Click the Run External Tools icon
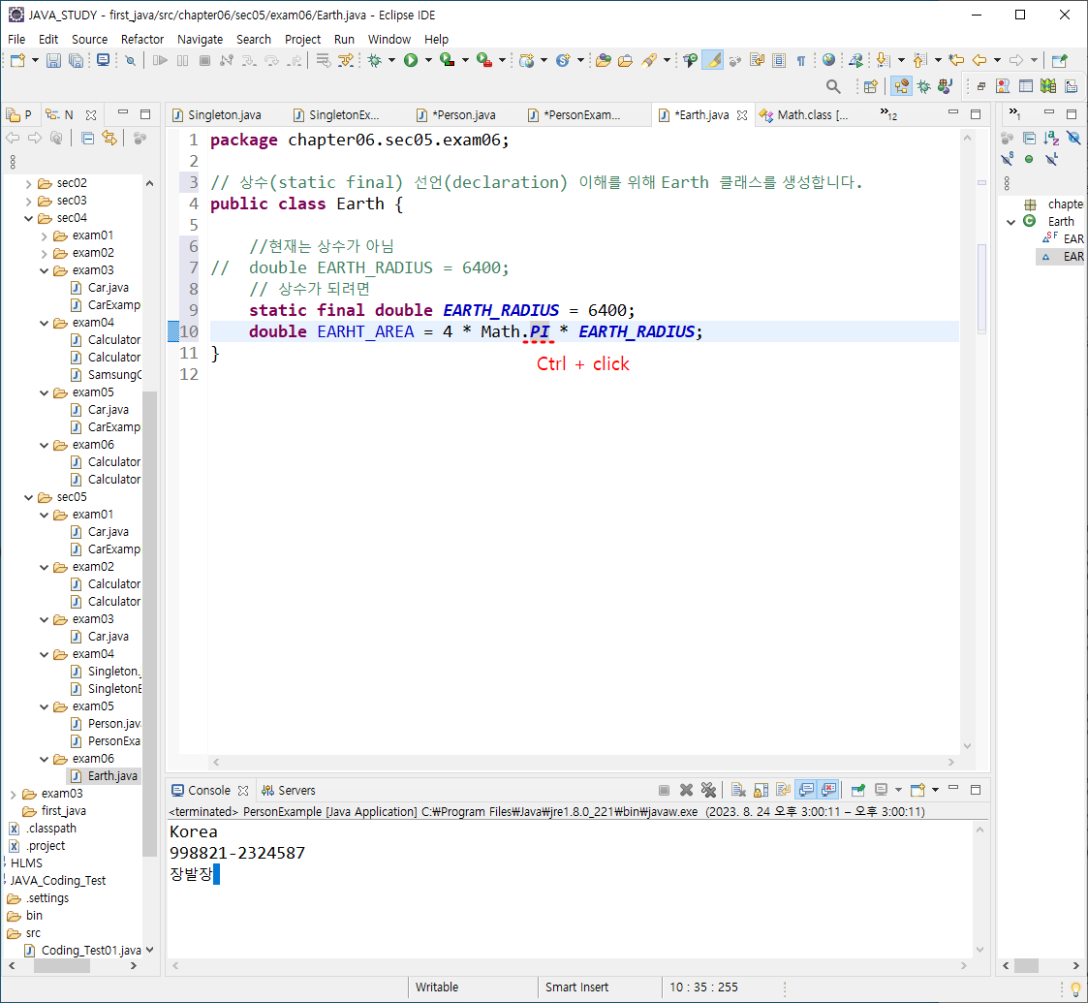 (x=484, y=61)
